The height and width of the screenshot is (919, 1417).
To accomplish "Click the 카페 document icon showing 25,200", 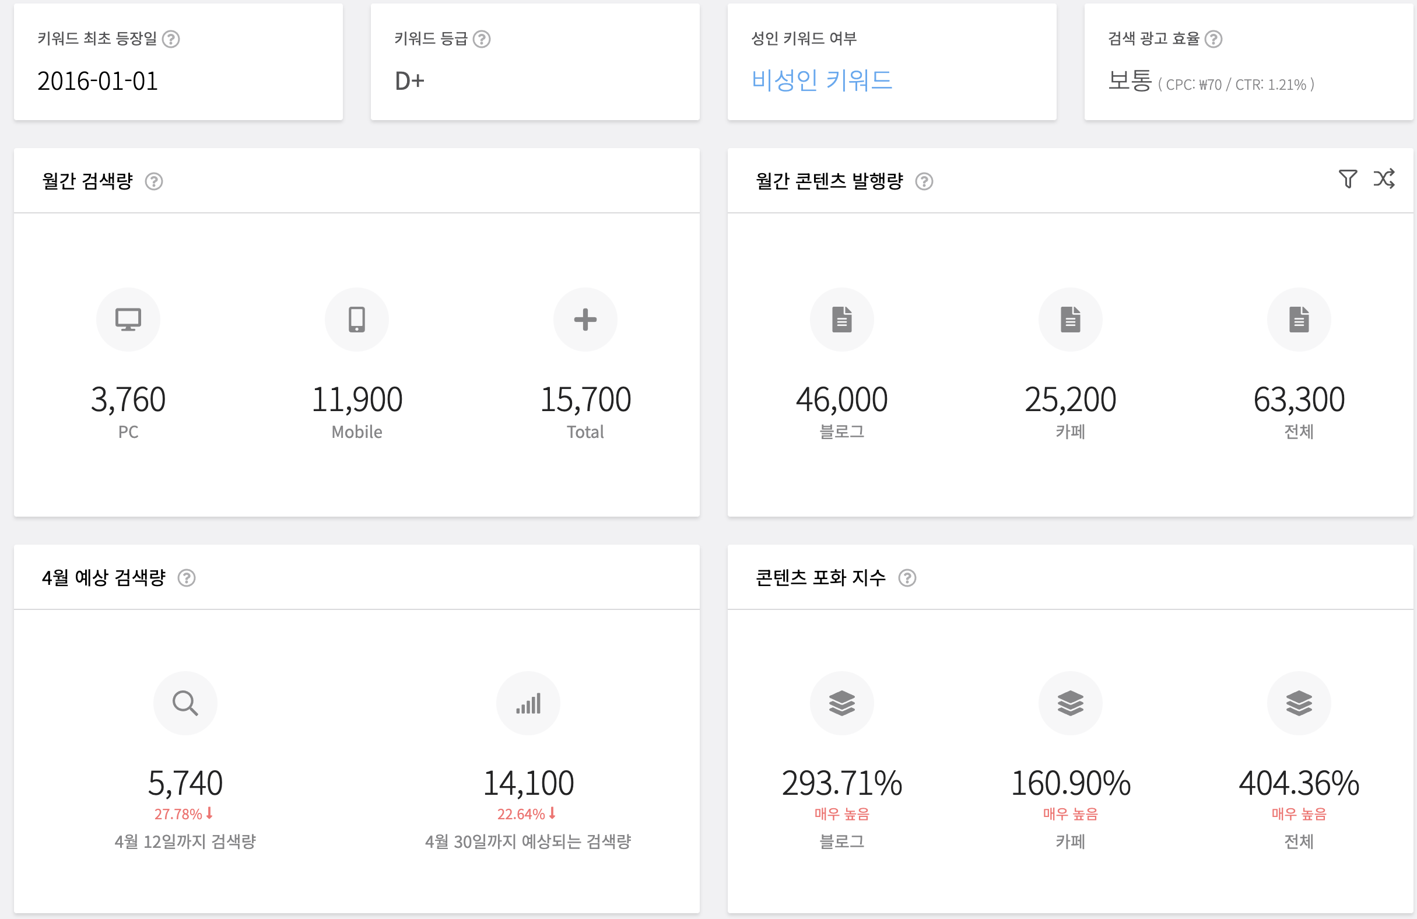I will click(x=1071, y=319).
